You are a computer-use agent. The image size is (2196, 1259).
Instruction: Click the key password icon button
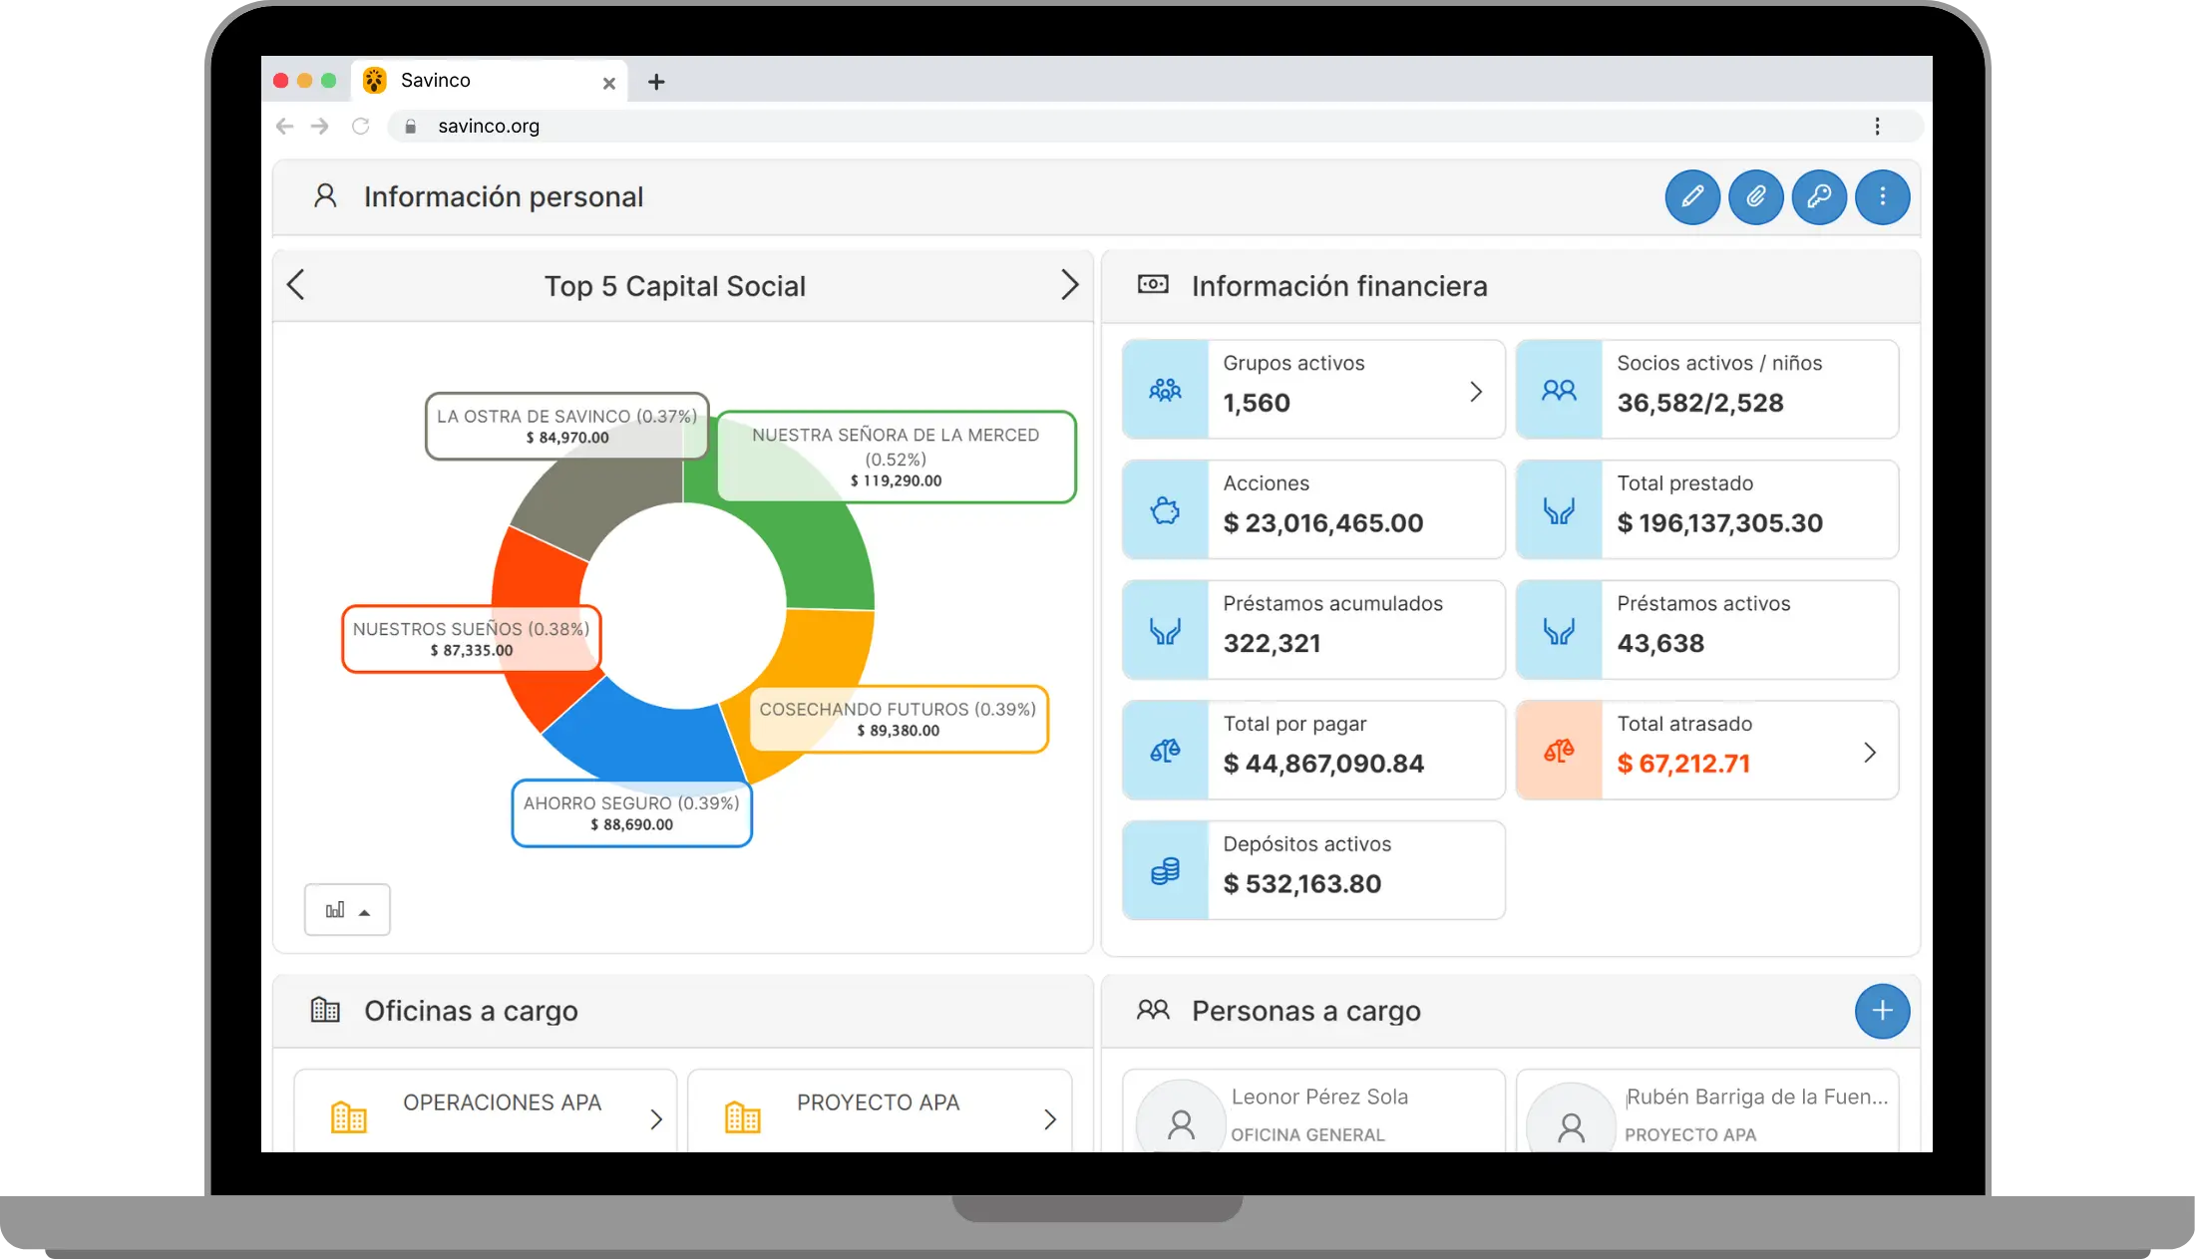[1819, 197]
